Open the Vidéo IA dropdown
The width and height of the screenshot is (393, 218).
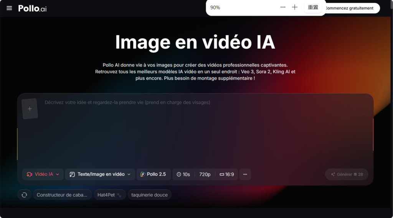pyautogui.click(x=43, y=174)
